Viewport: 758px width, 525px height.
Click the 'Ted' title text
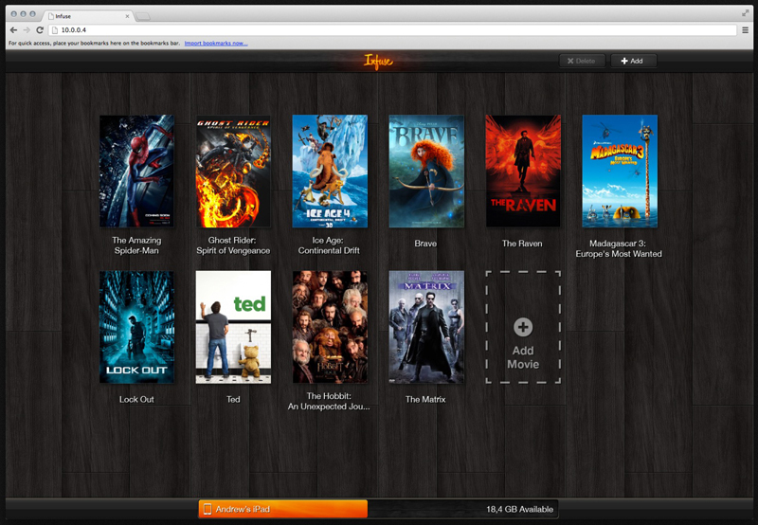233,399
